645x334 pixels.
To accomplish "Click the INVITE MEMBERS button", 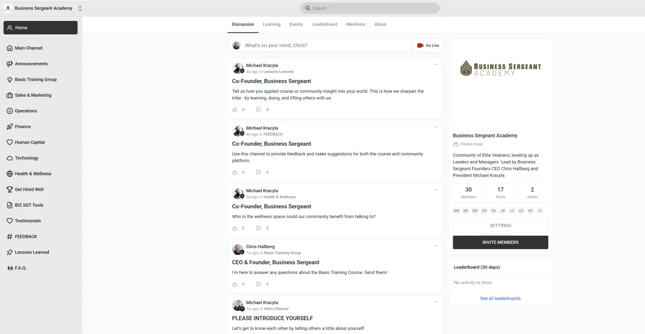I will coord(500,242).
